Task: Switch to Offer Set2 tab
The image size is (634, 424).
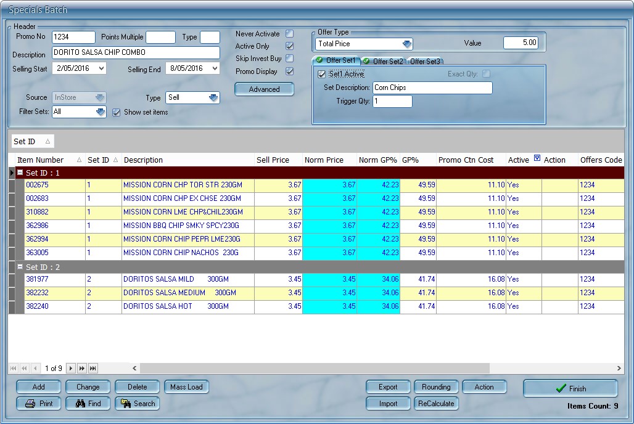Action: 384,61
